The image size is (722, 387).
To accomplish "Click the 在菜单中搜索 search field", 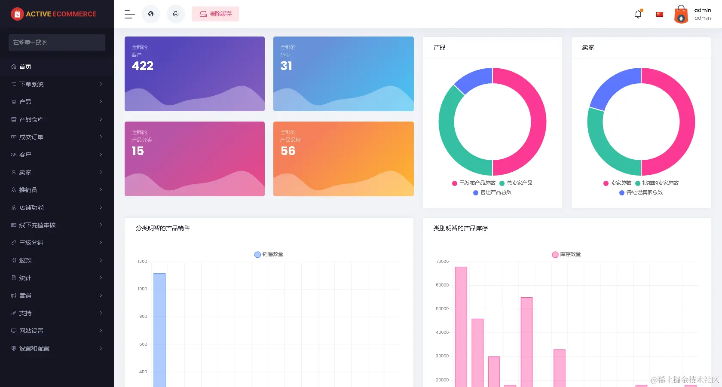I will (x=57, y=43).
